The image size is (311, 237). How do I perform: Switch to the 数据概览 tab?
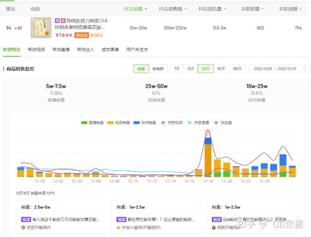coord(12,49)
